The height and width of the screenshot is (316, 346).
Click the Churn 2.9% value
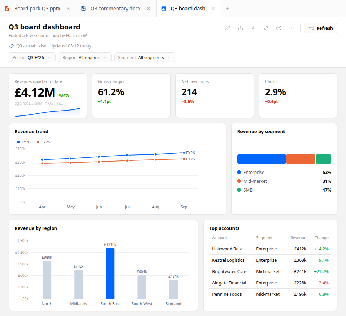[x=275, y=92]
